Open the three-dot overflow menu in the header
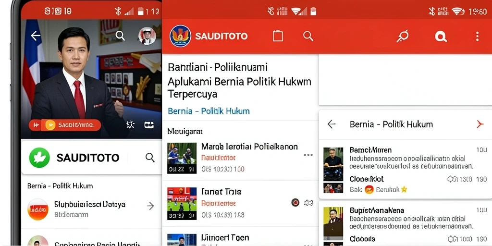 (x=477, y=37)
